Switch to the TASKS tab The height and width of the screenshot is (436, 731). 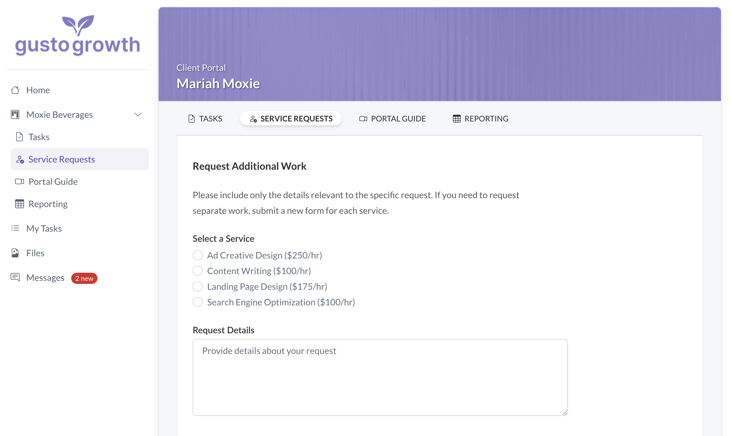205,119
